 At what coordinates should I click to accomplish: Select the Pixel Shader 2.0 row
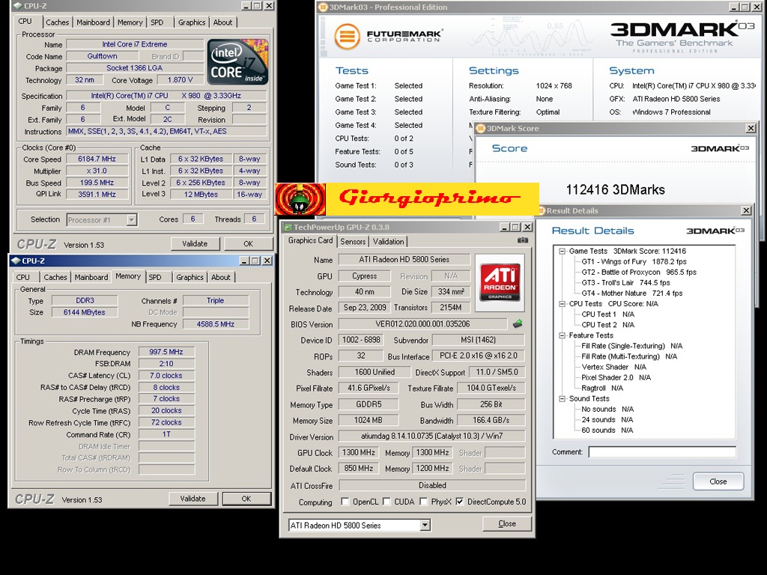(x=616, y=377)
